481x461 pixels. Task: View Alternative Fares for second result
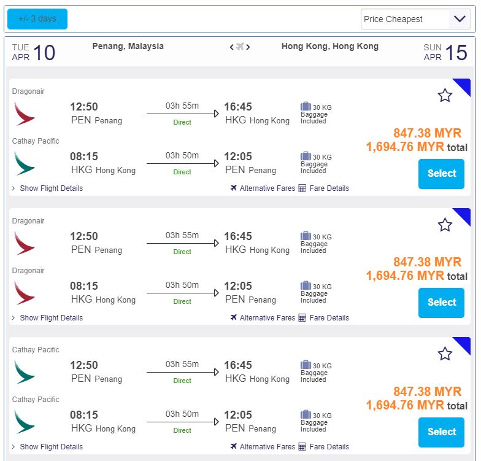click(263, 318)
